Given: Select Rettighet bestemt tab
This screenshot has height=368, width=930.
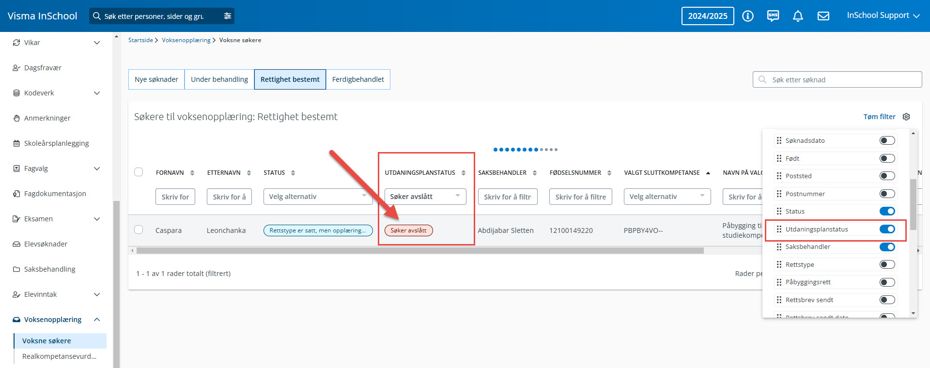Looking at the screenshot, I should [290, 79].
